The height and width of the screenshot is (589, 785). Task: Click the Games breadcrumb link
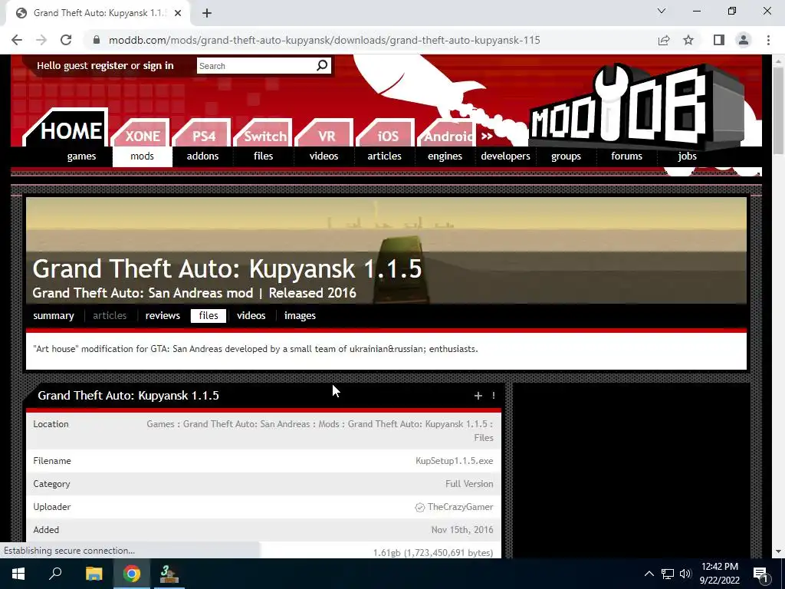[161, 424]
